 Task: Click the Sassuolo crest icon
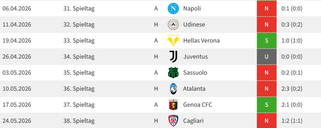(173, 73)
